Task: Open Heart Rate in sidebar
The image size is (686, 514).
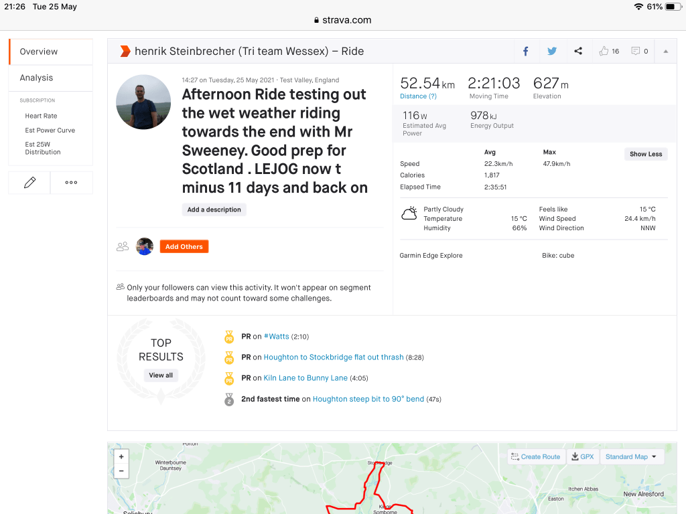Action: [x=41, y=116]
